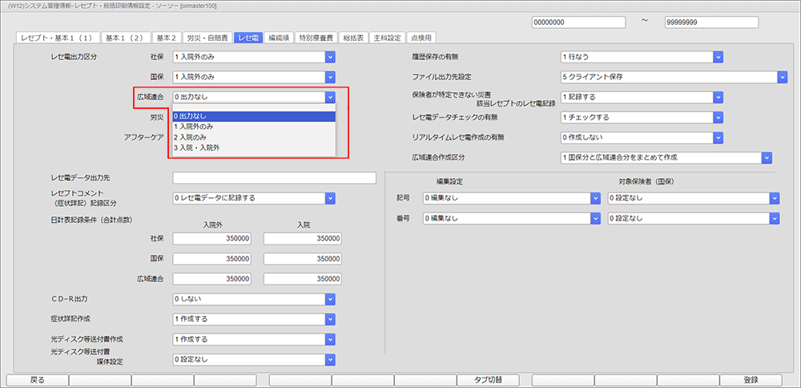The image size is (801, 388).
Task: Choose '2 入院のみ' from the list
Action: pos(252,137)
